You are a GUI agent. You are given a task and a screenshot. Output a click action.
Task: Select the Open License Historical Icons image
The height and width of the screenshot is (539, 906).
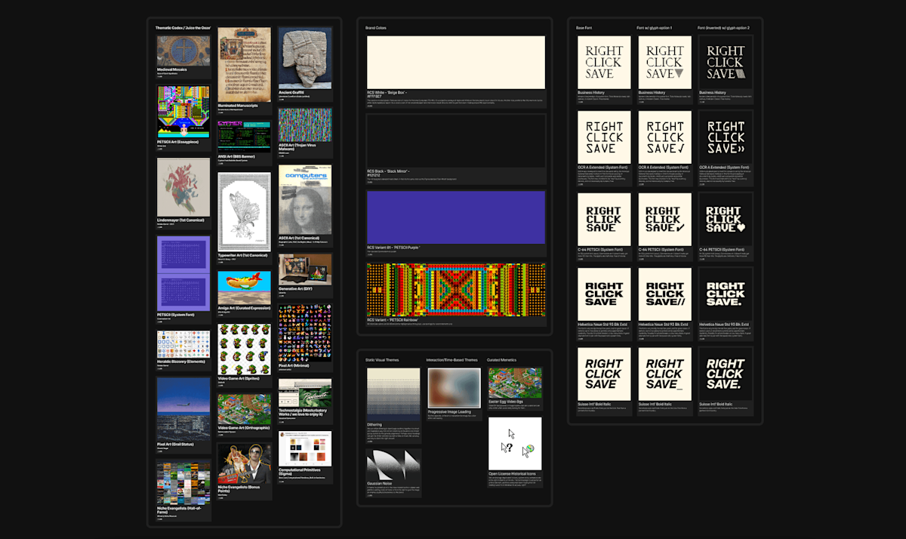click(x=515, y=444)
